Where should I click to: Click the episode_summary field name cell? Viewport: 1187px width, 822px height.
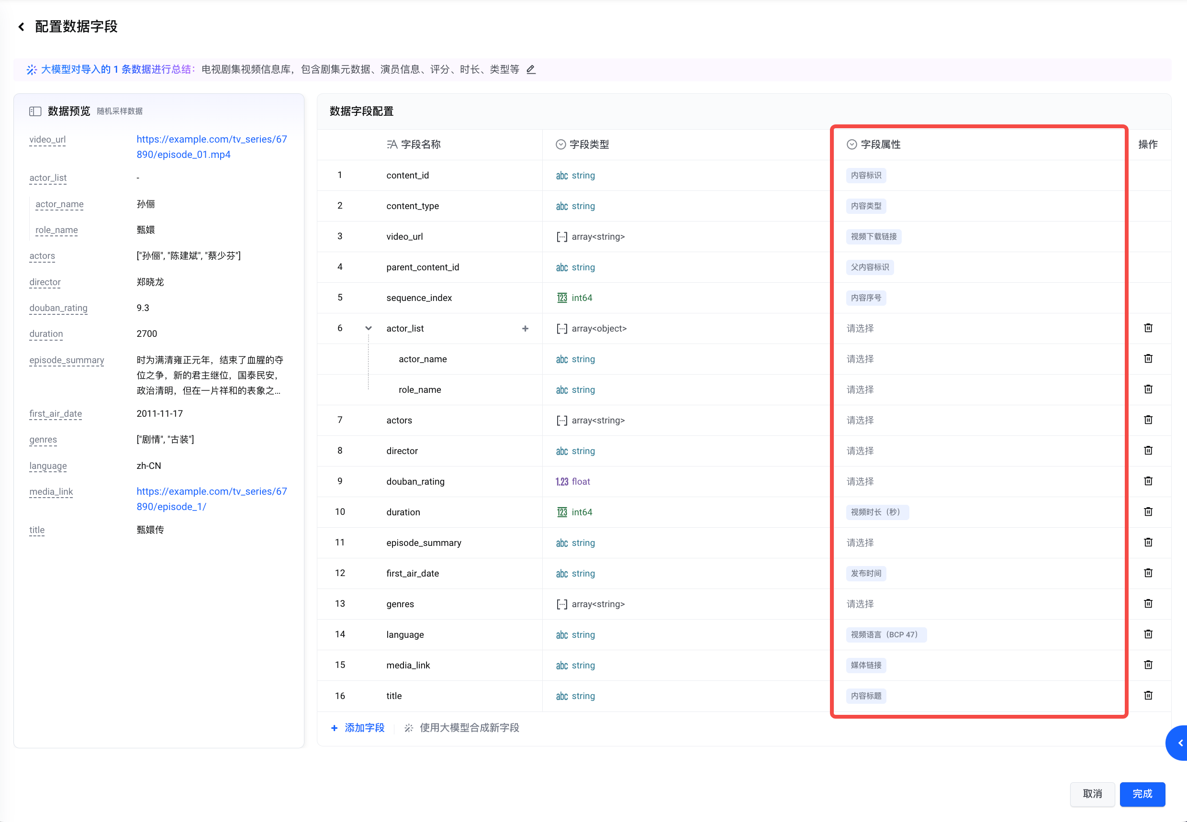tap(424, 543)
